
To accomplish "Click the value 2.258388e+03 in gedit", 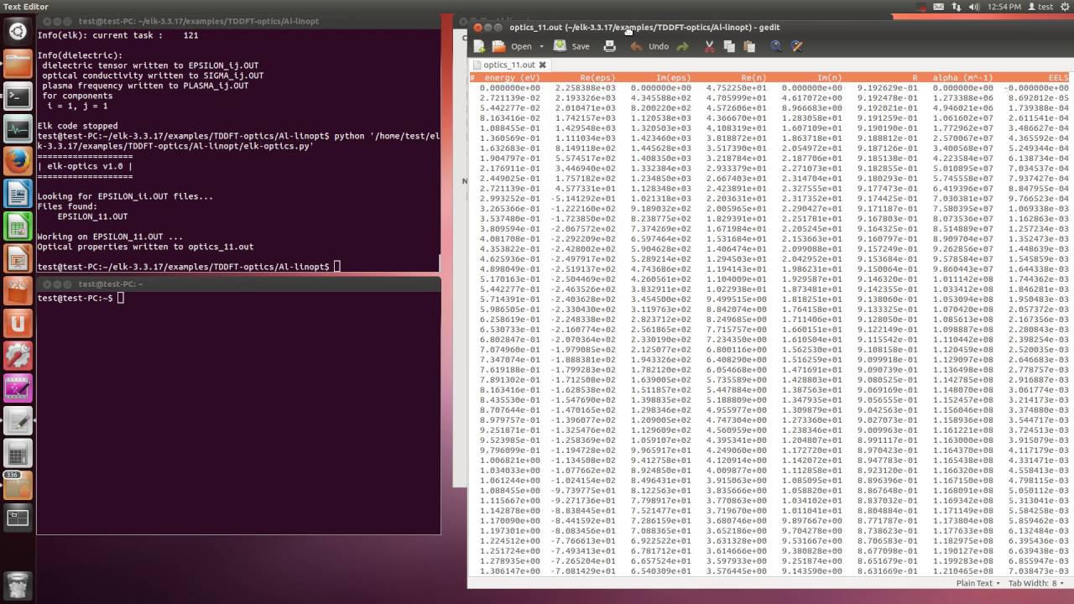I will point(585,87).
